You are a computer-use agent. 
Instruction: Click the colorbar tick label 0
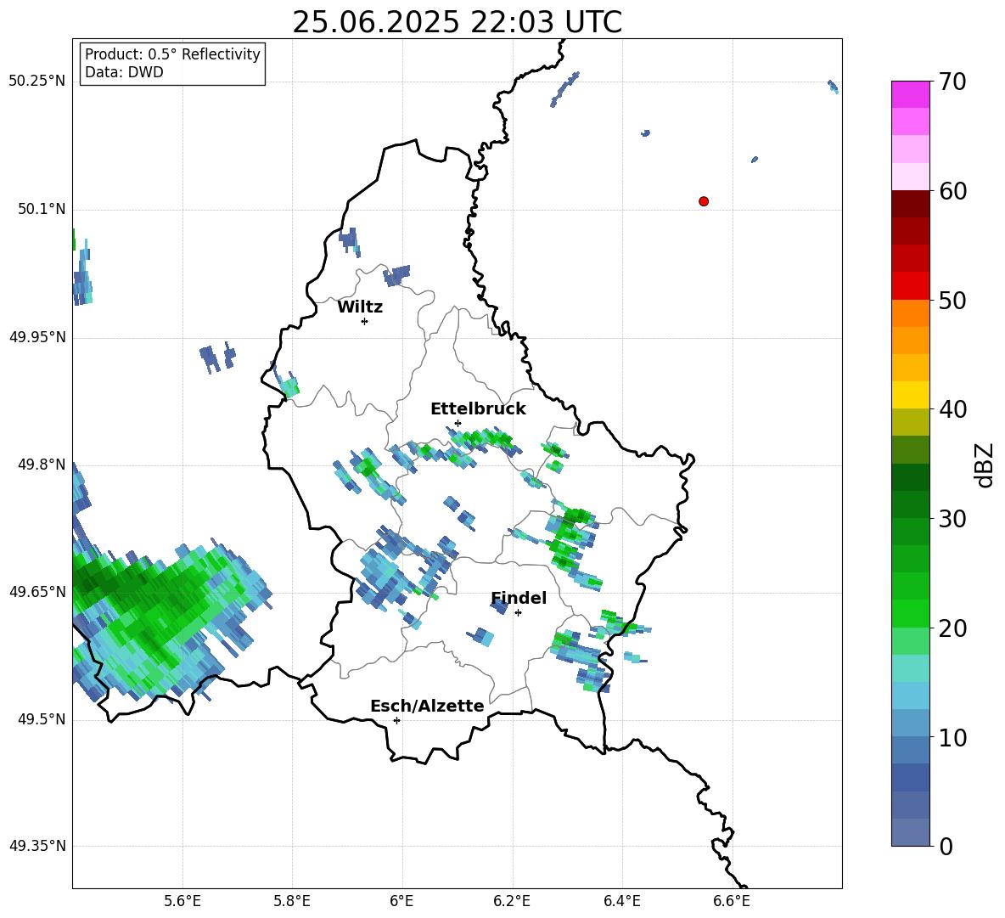[x=946, y=847]
